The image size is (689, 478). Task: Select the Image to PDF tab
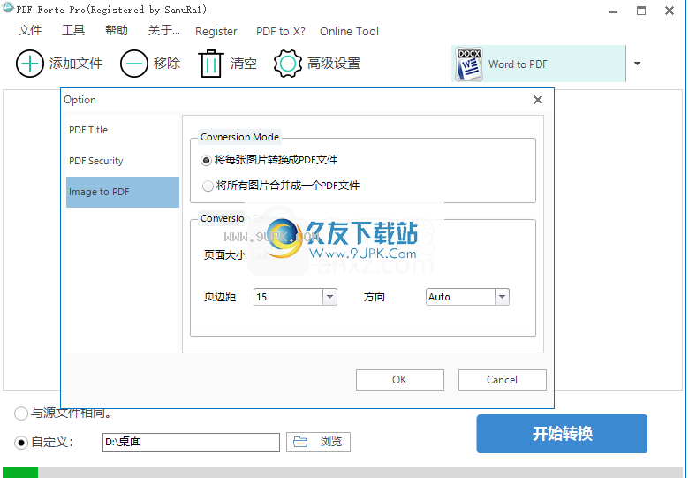(123, 192)
